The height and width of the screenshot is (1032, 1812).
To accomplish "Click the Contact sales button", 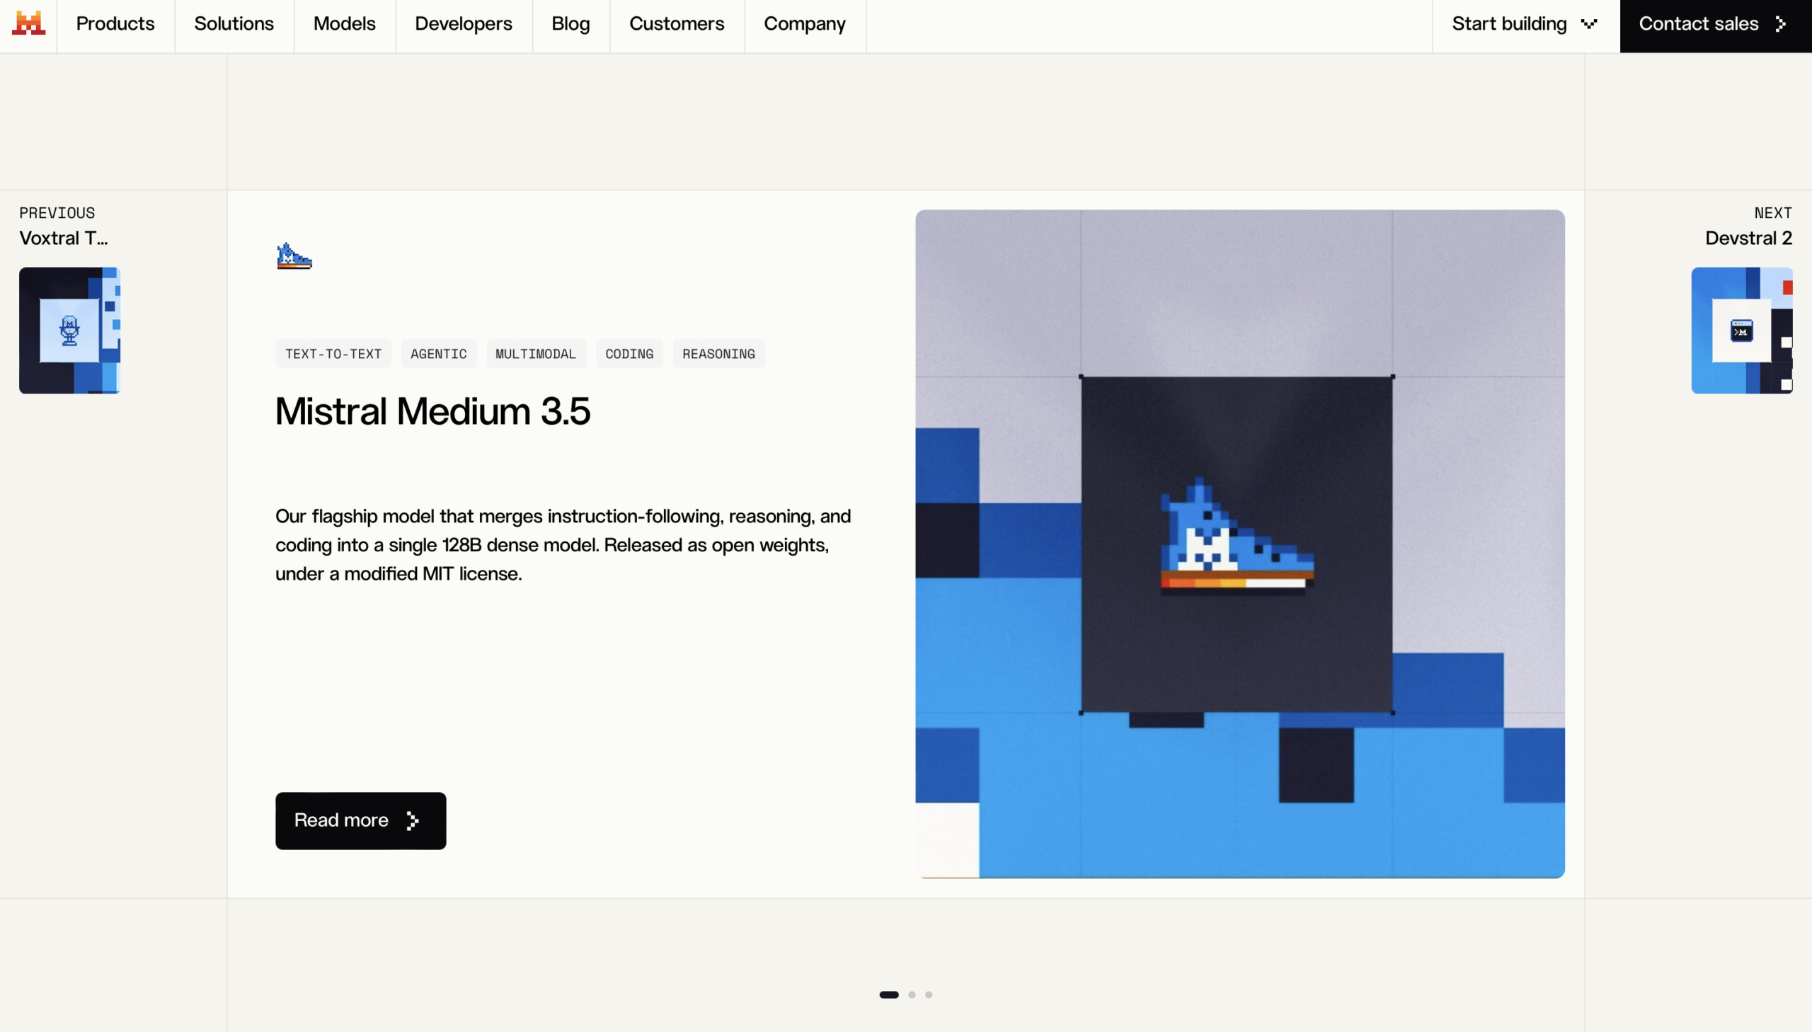I will 1715,25.
